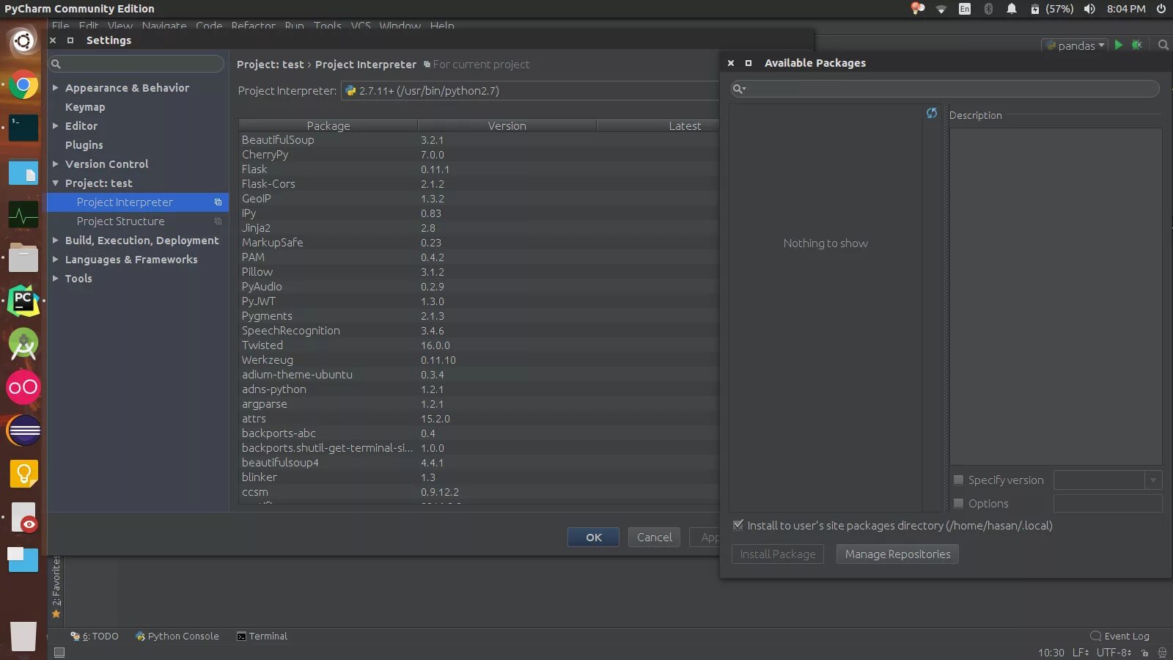This screenshot has height=660, width=1173.
Task: Enable the Options checkbox
Action: coord(958,503)
